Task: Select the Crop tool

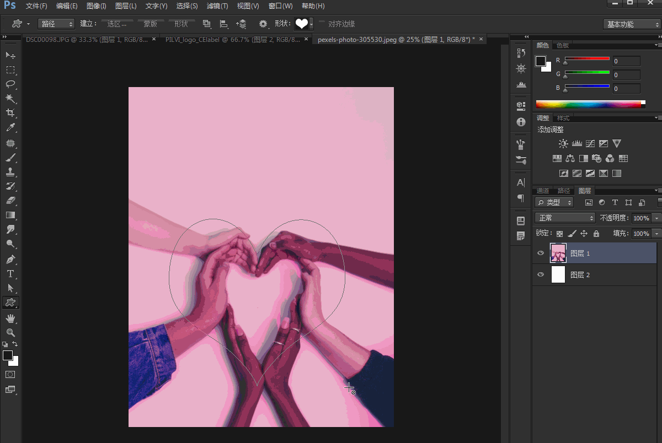Action: [x=10, y=113]
